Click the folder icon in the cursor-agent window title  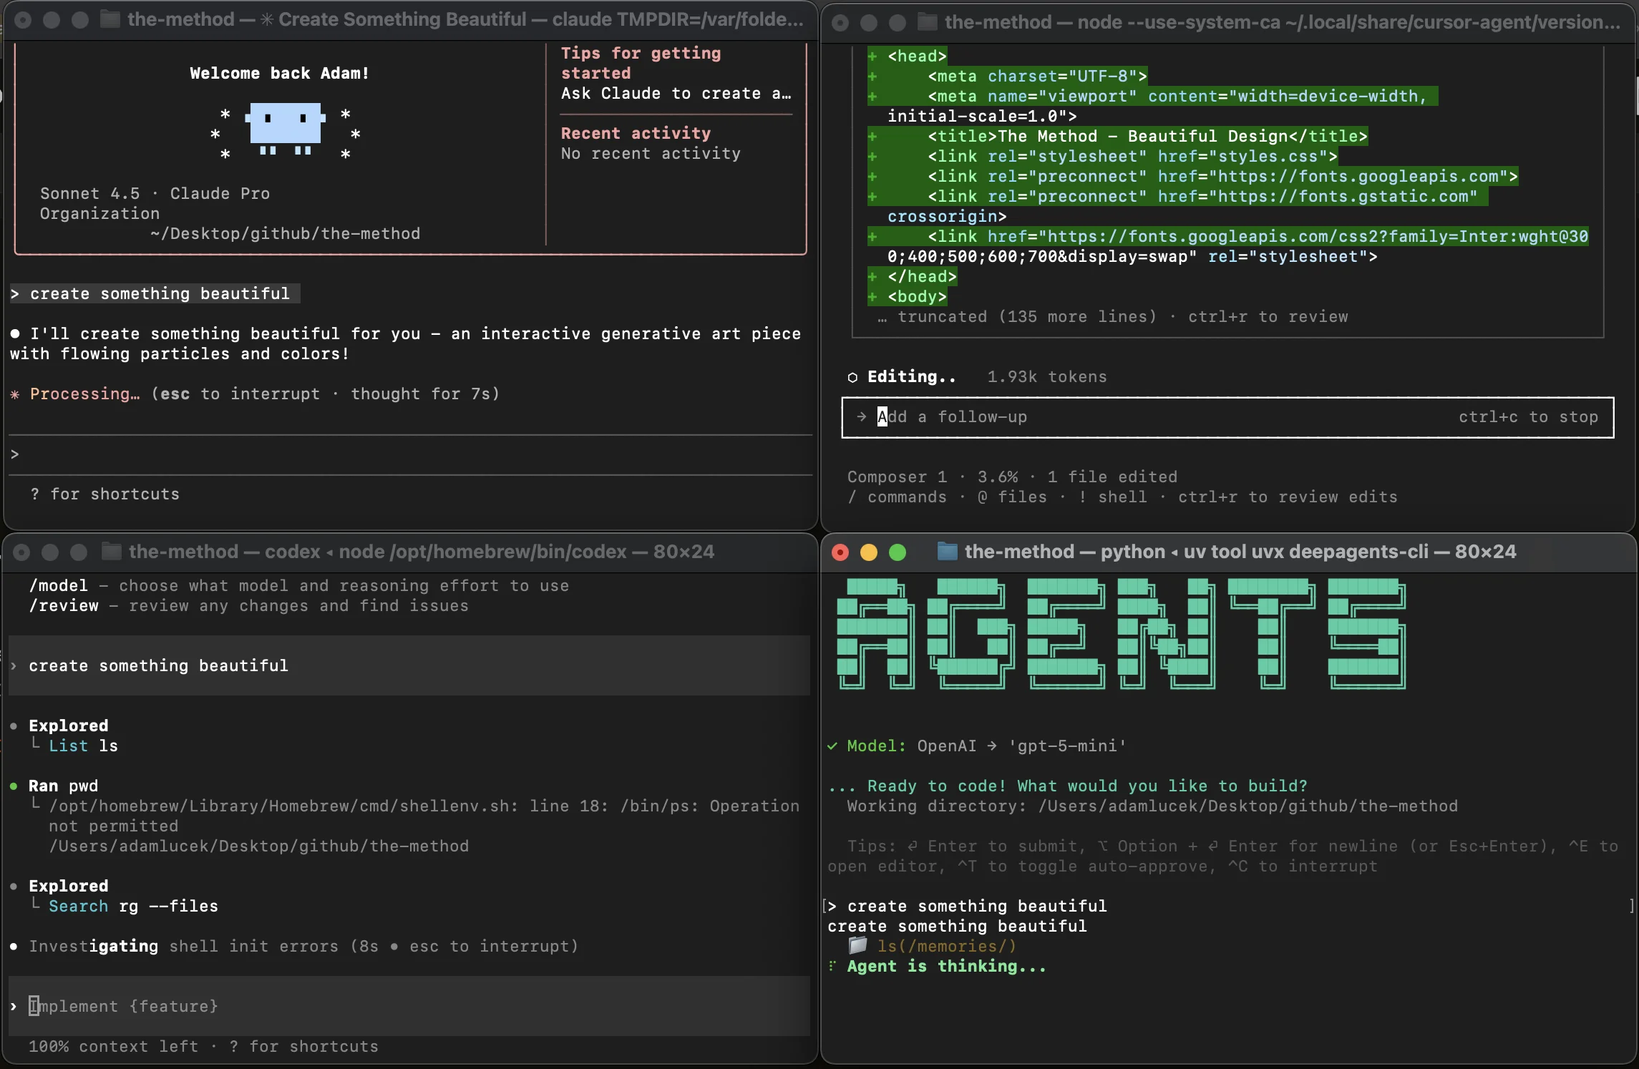tap(927, 22)
